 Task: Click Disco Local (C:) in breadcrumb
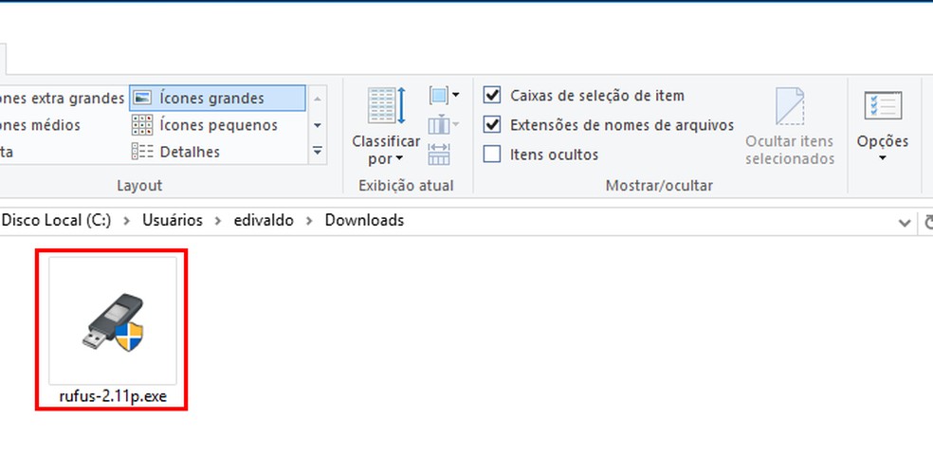coord(56,220)
